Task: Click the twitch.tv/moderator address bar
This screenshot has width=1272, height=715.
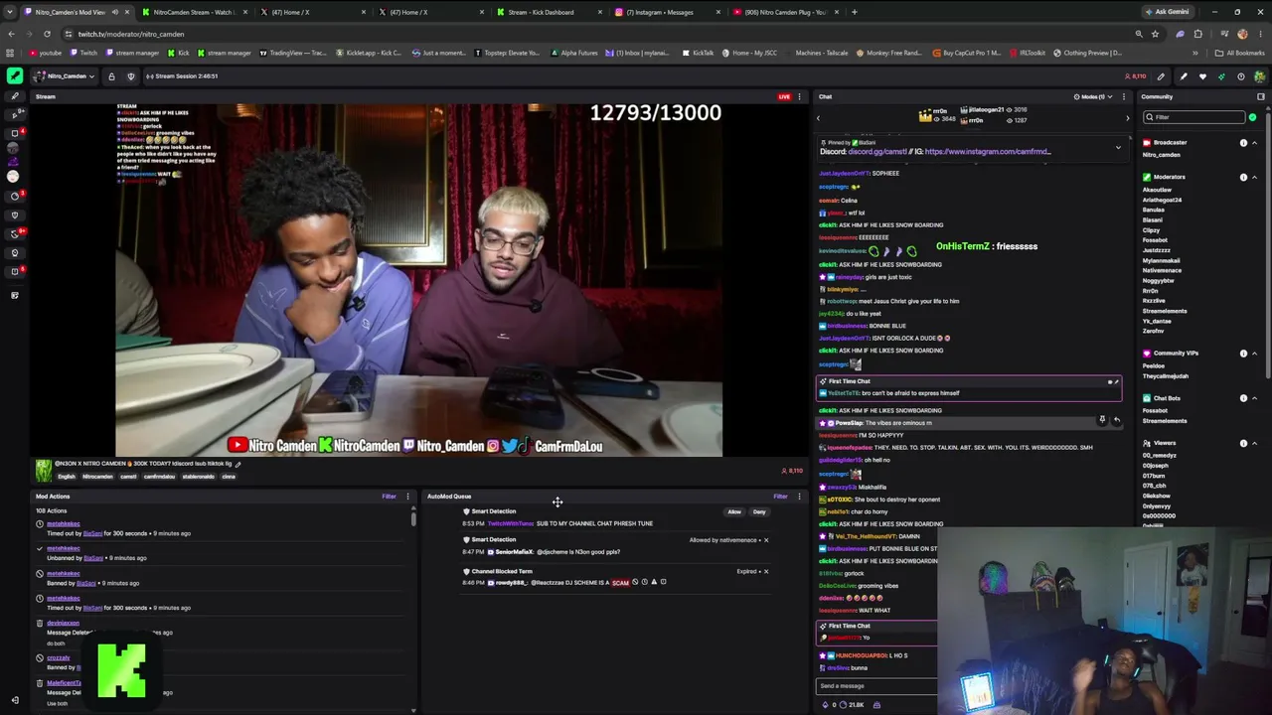Action: [596, 34]
